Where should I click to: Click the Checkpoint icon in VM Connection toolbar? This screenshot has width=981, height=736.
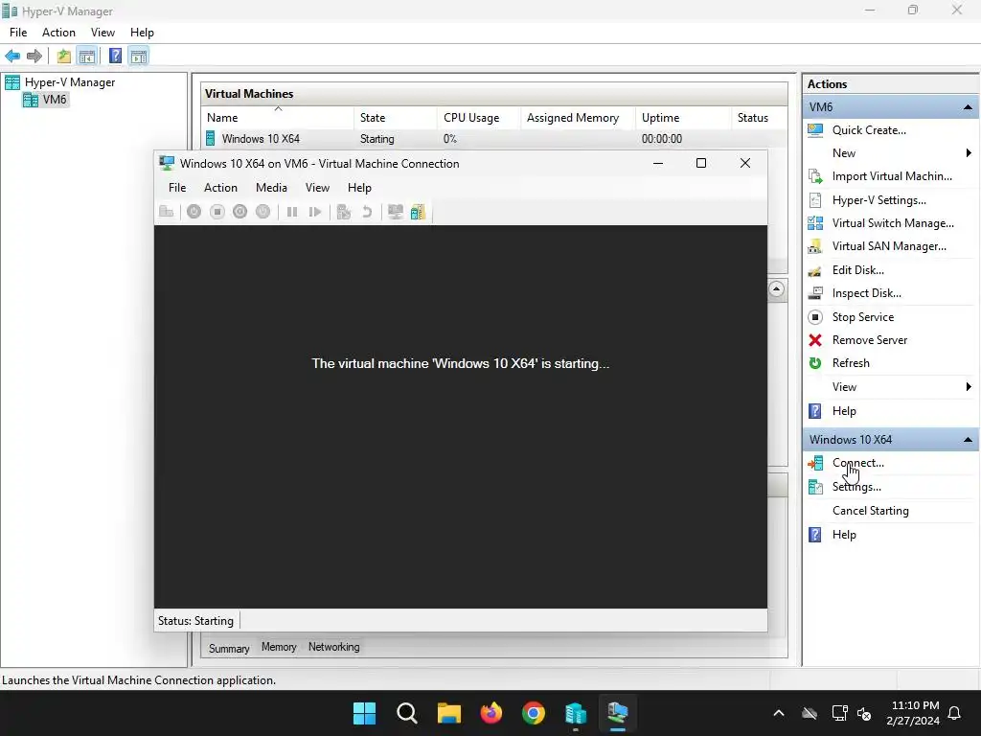(344, 212)
